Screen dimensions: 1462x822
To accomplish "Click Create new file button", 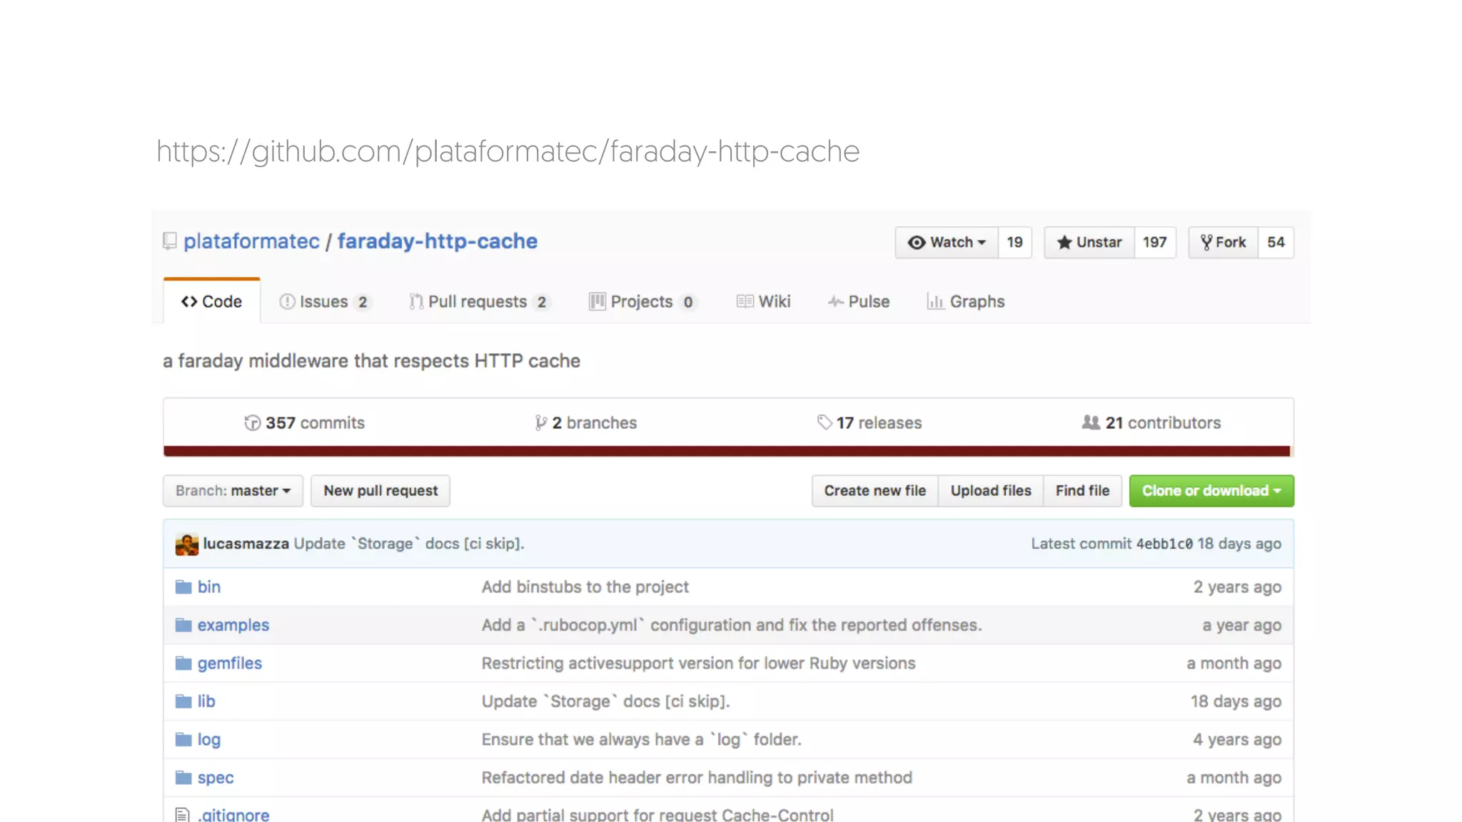I will coord(875,491).
